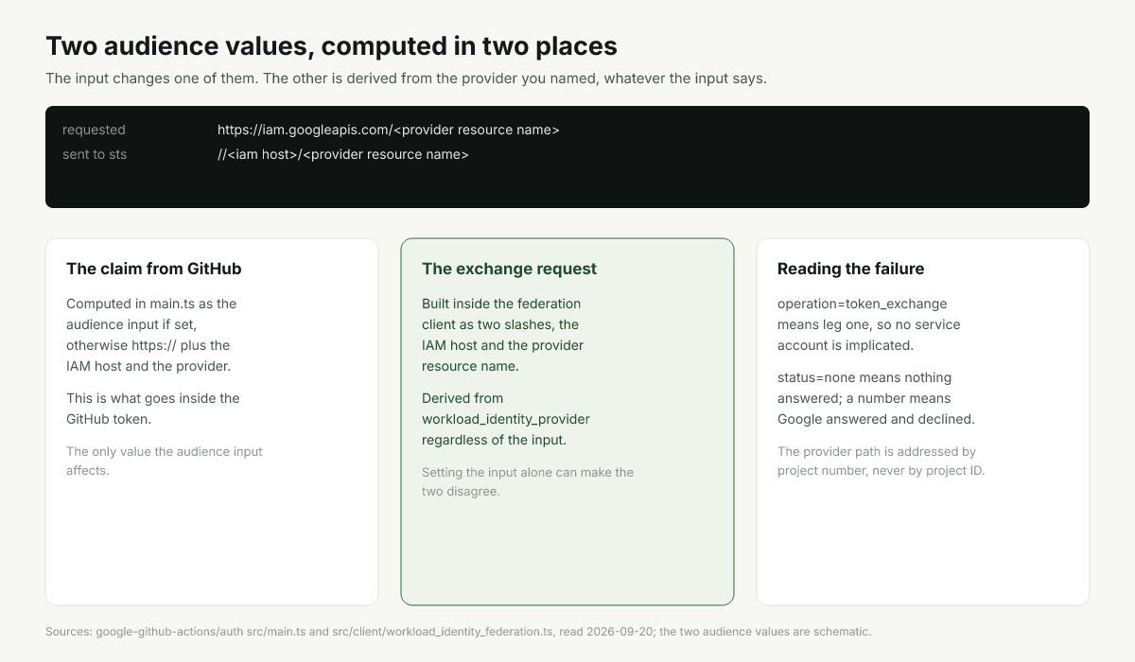Click the "Reading the failure" card title
Image resolution: width=1135 pixels, height=662 pixels.
850,269
